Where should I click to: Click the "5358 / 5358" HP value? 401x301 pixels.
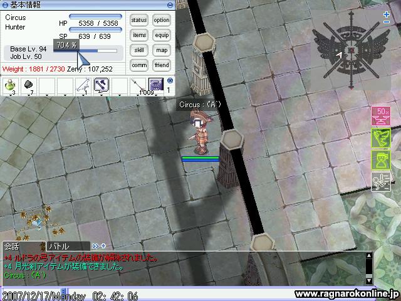(98, 23)
